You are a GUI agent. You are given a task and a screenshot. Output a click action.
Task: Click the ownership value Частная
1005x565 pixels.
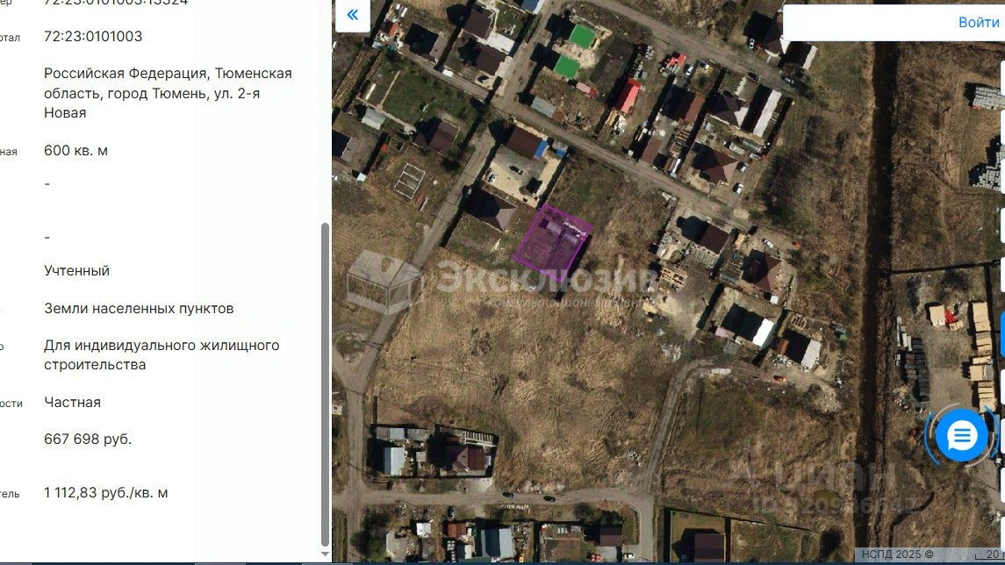point(73,403)
